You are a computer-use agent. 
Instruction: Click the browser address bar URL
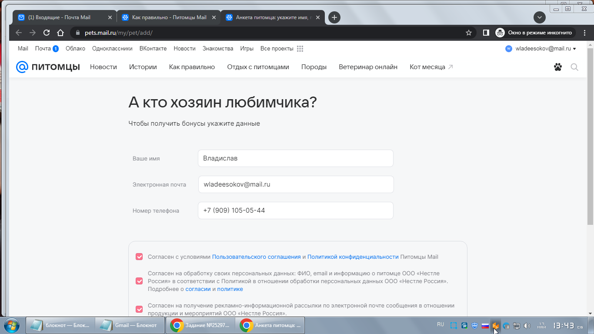pos(119,33)
